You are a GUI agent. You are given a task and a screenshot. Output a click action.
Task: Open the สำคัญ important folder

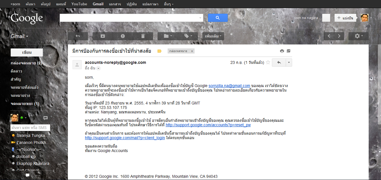tap(15, 79)
